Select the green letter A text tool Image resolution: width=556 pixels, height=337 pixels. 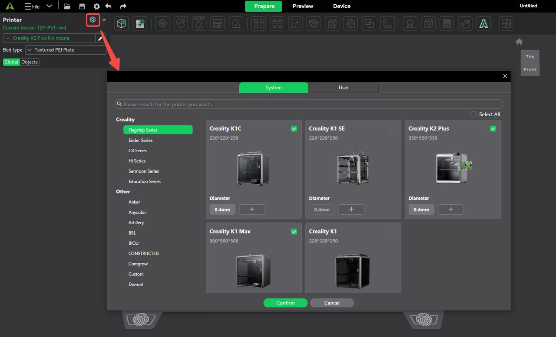(483, 24)
